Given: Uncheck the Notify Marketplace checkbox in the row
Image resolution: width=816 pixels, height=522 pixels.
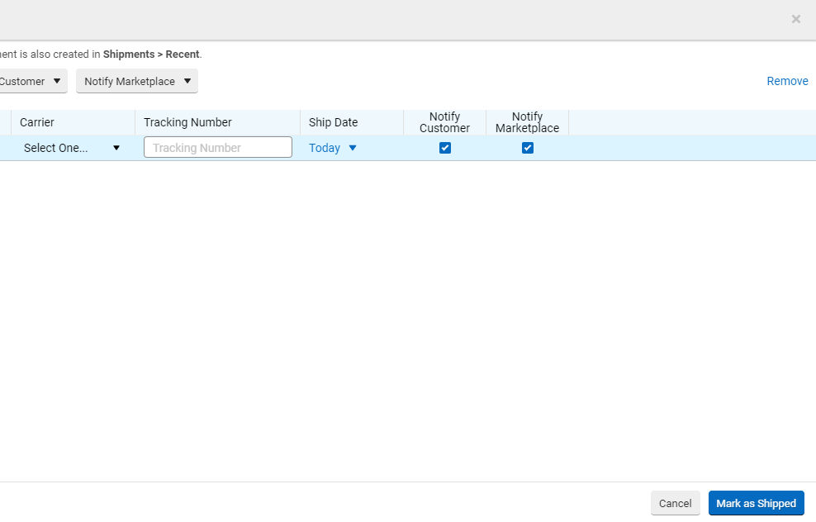Looking at the screenshot, I should (x=528, y=148).
